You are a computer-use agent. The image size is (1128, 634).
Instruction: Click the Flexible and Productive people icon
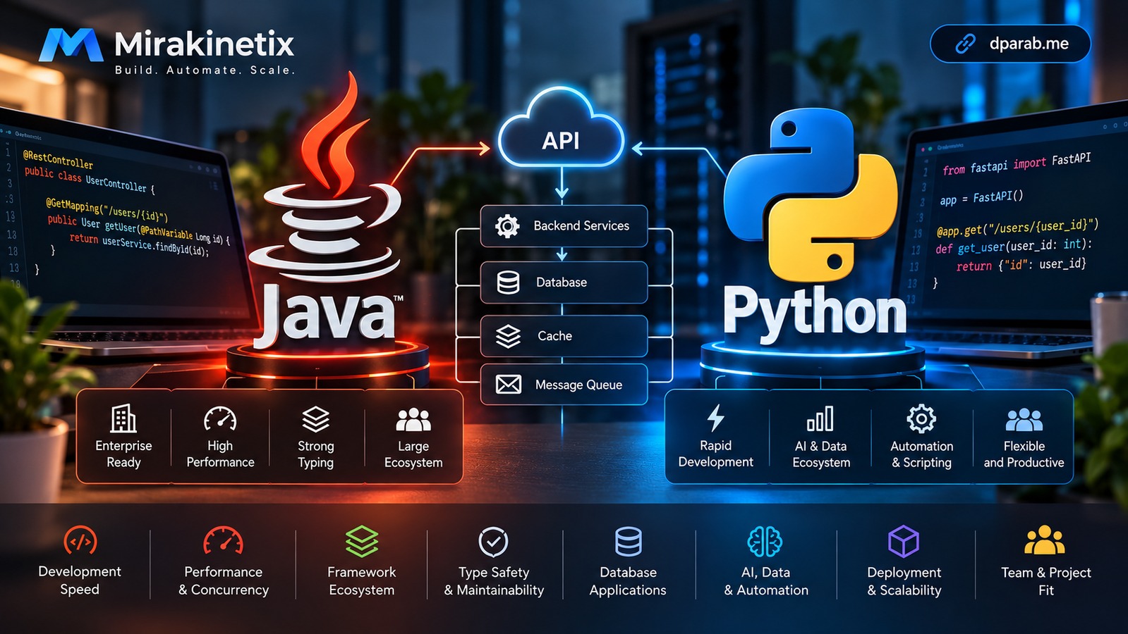pyautogui.click(x=1024, y=419)
